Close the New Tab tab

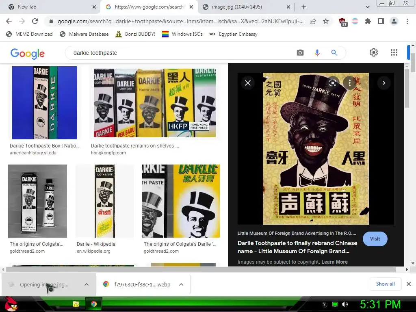[94, 7]
